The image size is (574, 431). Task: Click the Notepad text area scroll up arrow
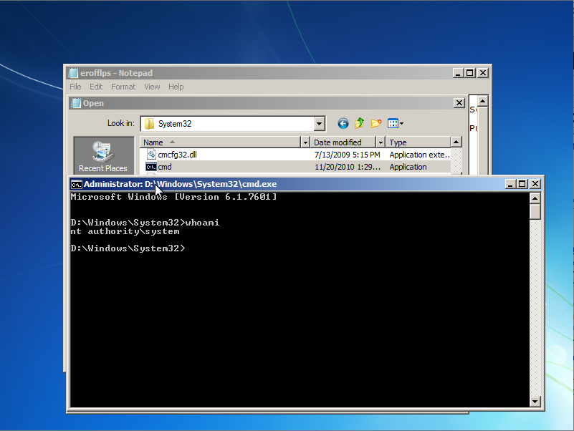point(483,101)
